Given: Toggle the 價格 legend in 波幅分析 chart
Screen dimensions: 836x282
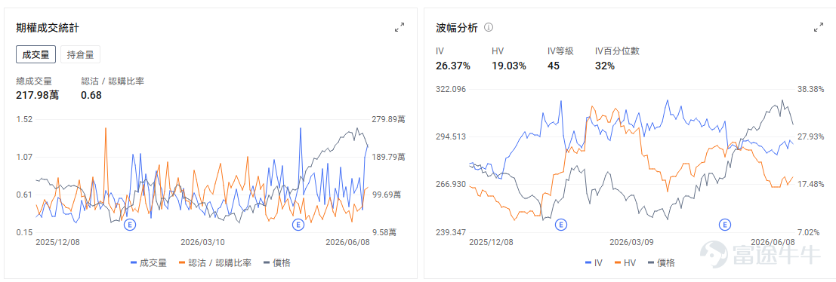Looking at the screenshot, I should [661, 262].
